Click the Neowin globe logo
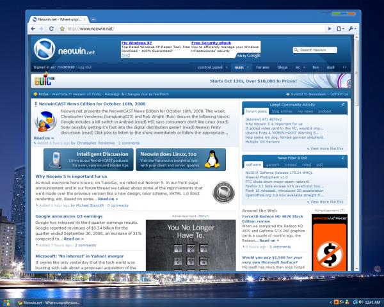Screen dimensions: 384x307 (45, 49)
